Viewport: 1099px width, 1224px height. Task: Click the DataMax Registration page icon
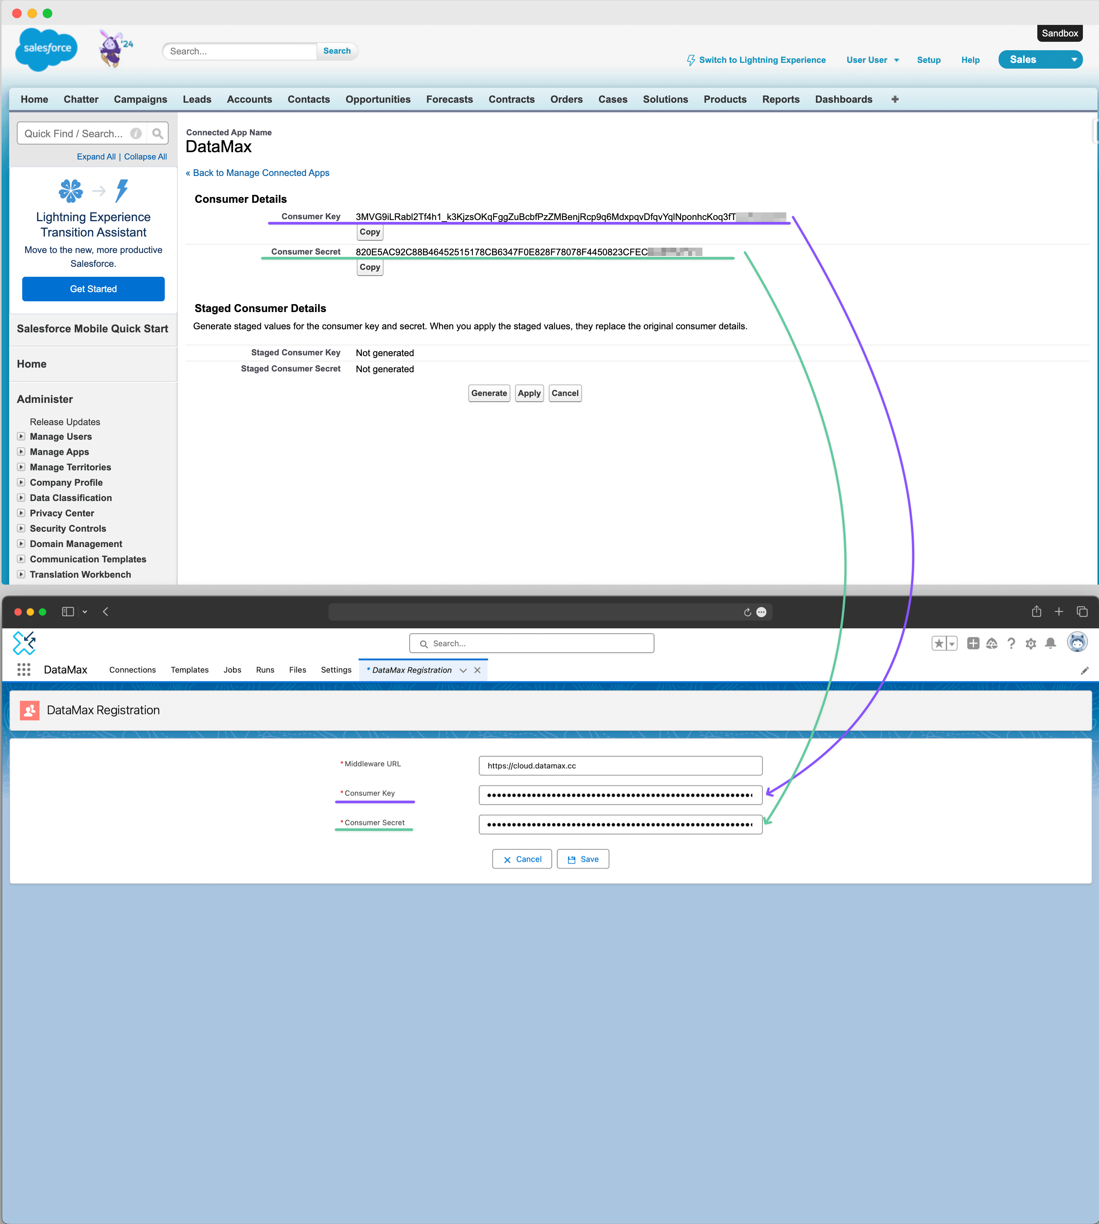click(x=30, y=710)
